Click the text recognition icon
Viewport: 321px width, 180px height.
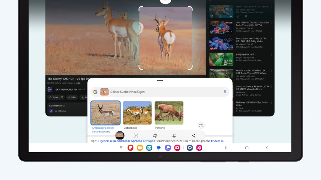point(201,126)
